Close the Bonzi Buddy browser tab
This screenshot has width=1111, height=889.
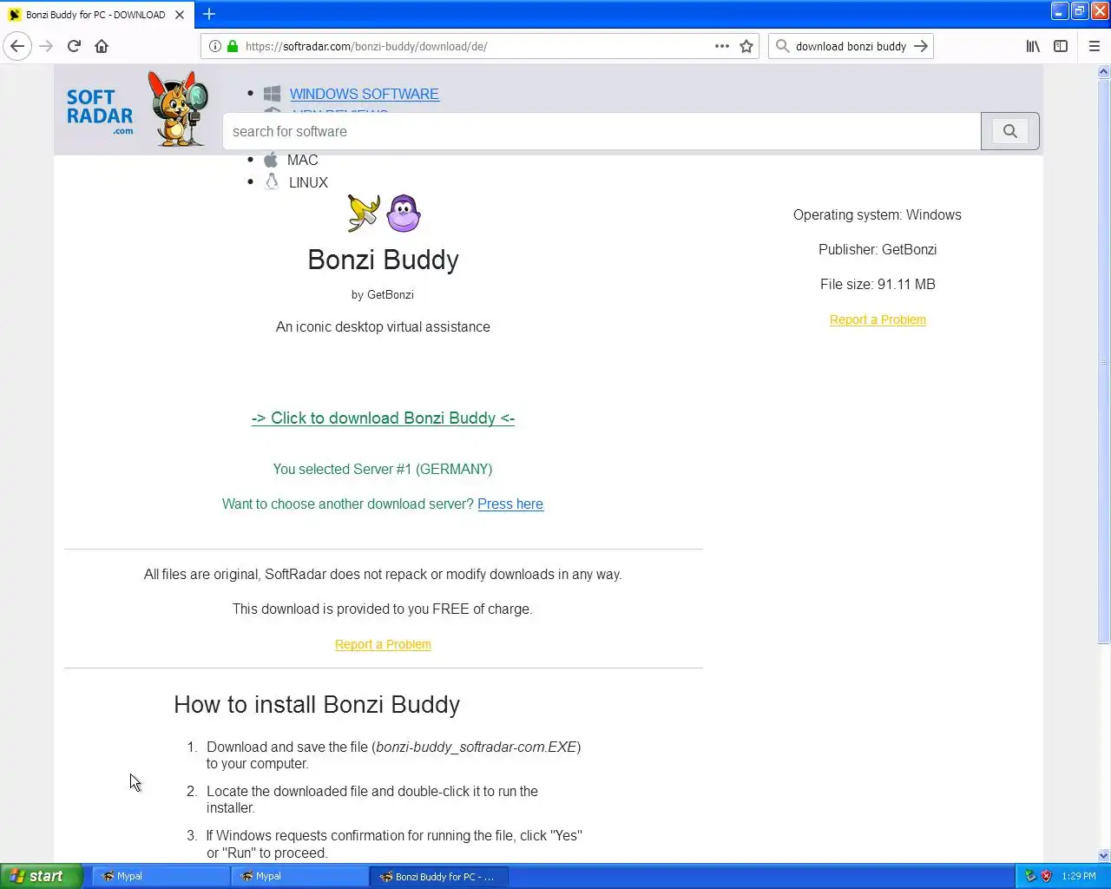pos(180,15)
